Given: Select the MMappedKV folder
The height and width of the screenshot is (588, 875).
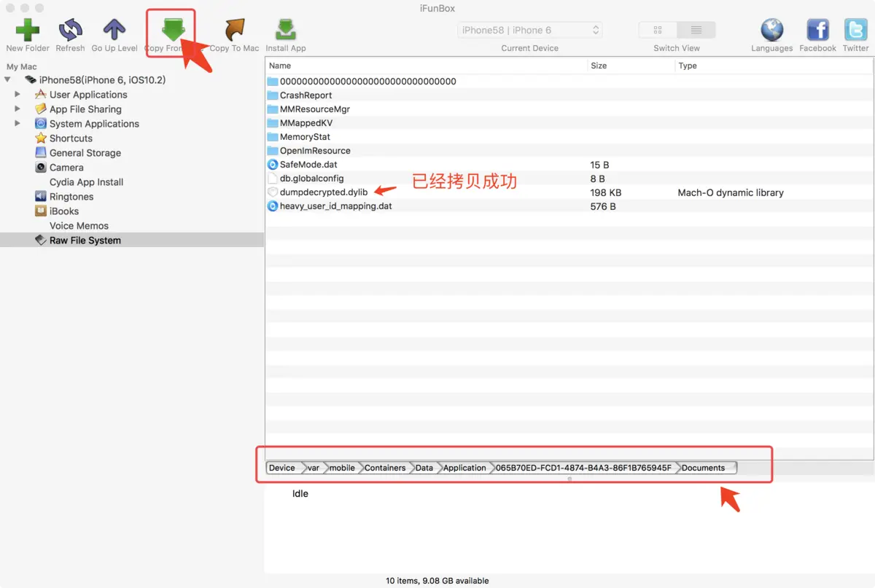Looking at the screenshot, I should click(x=569, y=123).
